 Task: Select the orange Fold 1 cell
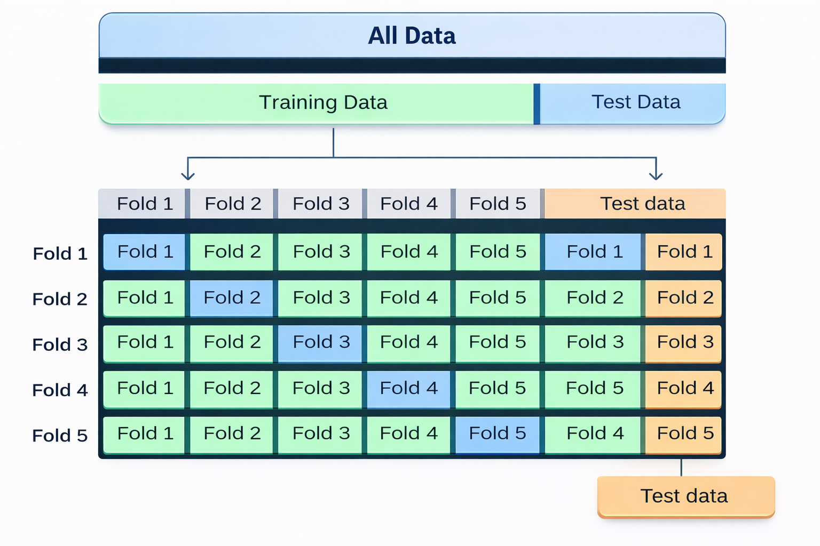pyautogui.click(x=684, y=252)
